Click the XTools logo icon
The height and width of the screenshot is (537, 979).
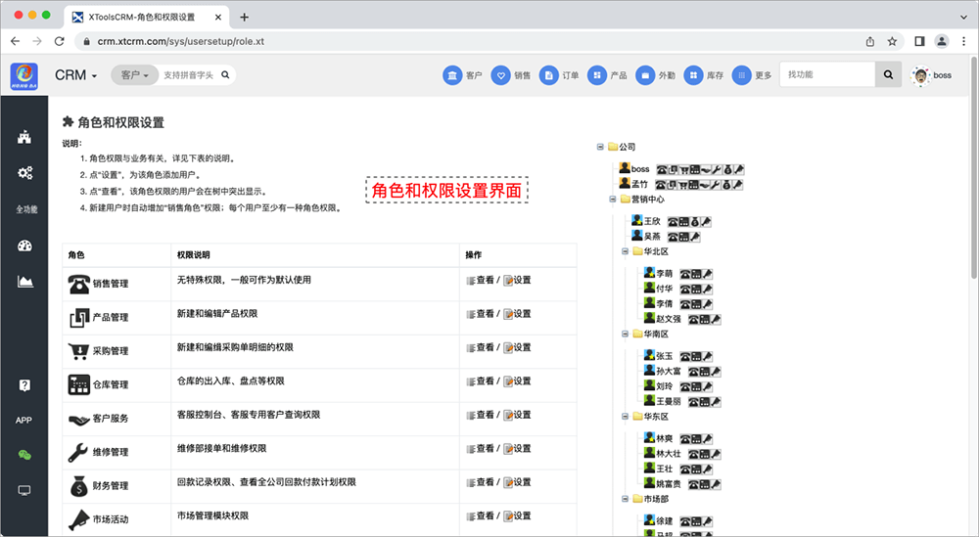(x=23, y=76)
